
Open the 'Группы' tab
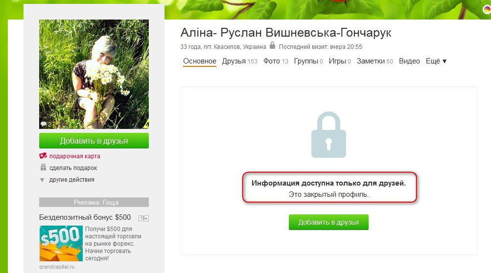coord(308,61)
